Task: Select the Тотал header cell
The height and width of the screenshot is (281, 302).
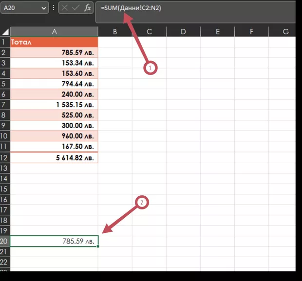Action: point(54,42)
